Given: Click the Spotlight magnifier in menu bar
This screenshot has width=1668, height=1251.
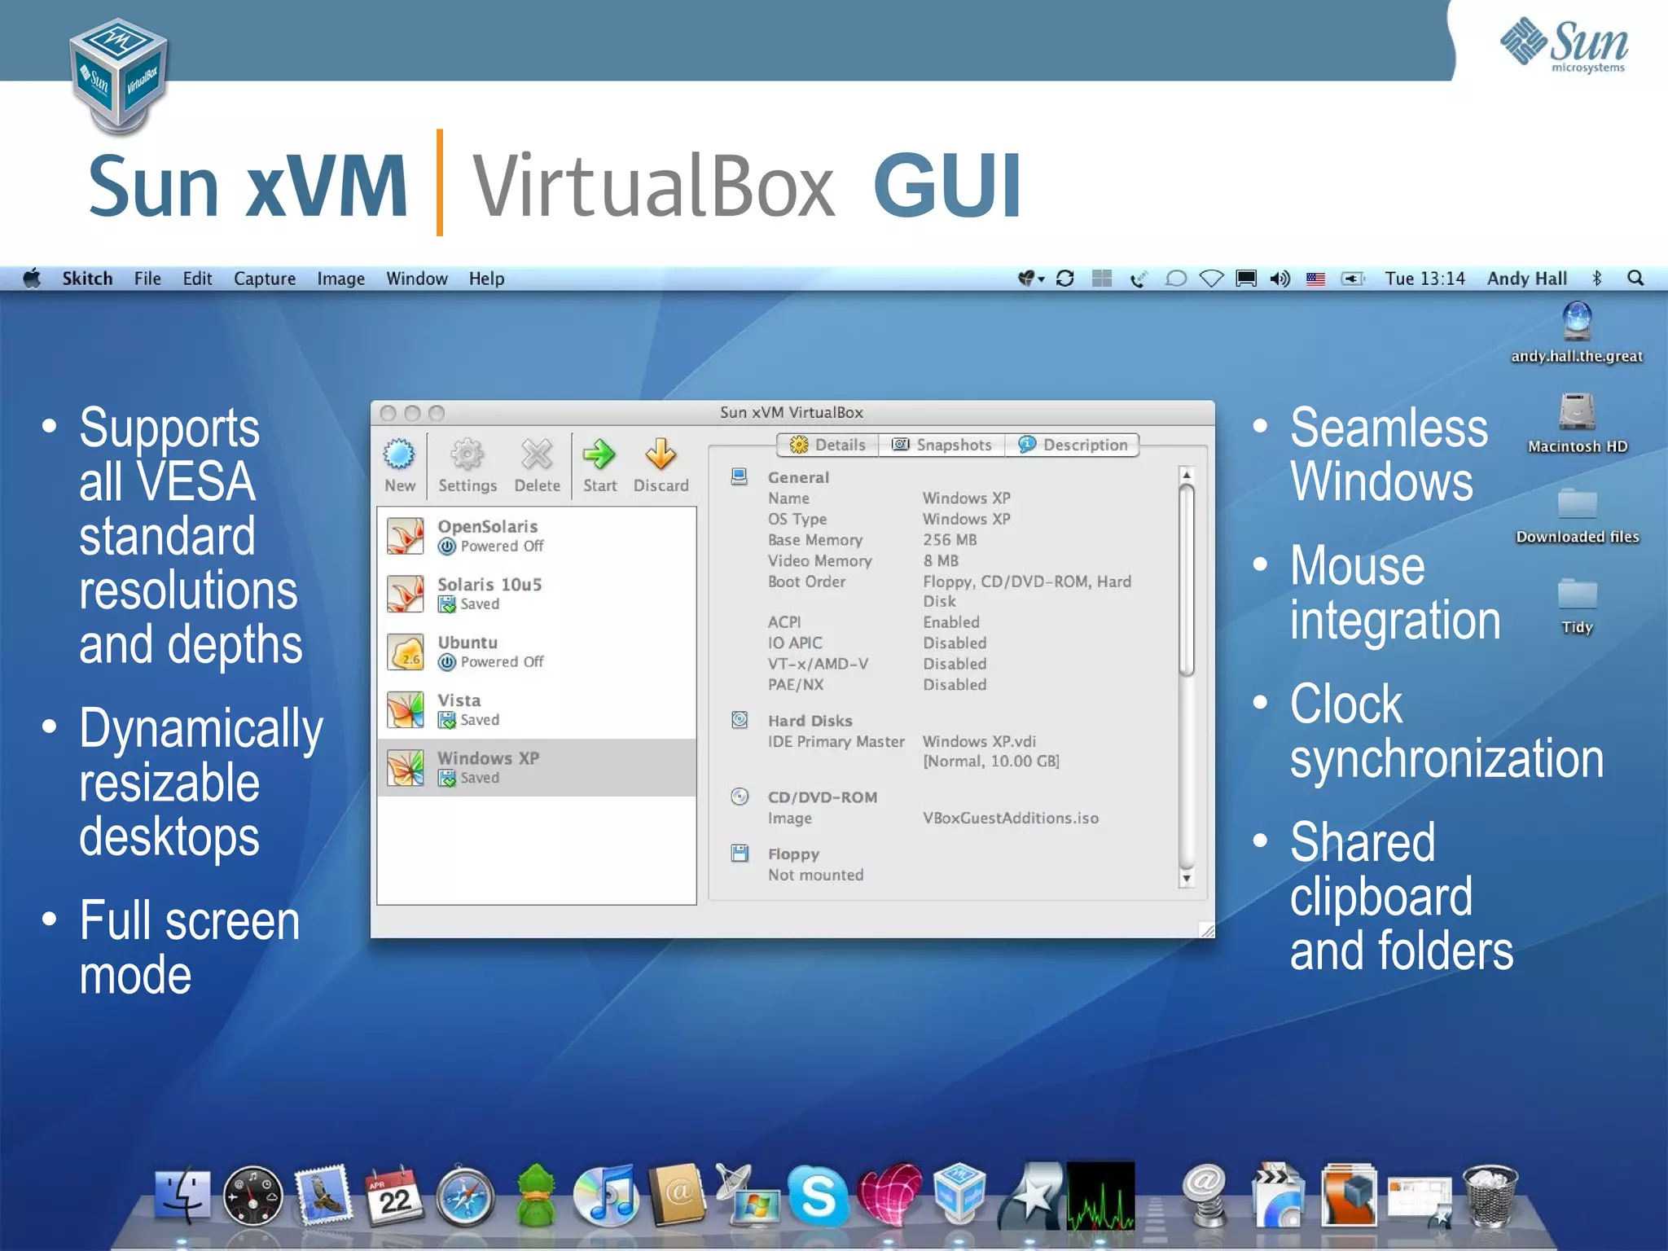Looking at the screenshot, I should point(1635,279).
